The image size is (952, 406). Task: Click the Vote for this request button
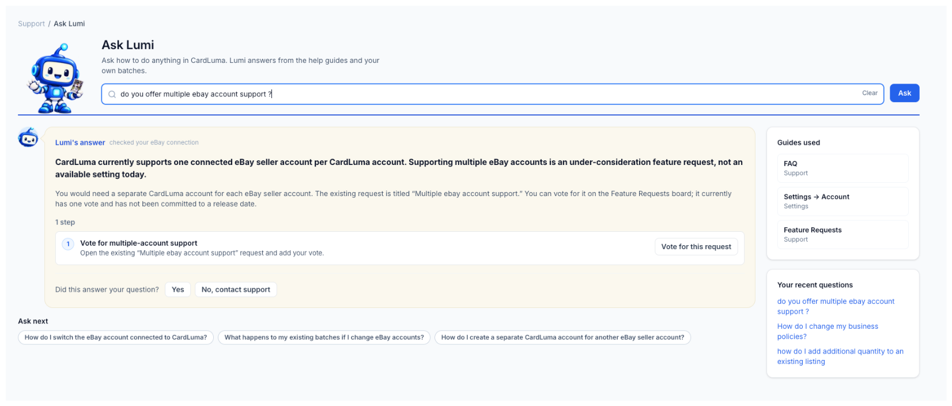[696, 247]
